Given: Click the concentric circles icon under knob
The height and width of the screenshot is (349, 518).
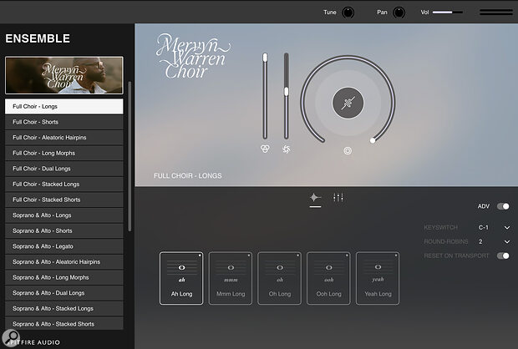Looking at the screenshot, I should (x=348, y=151).
